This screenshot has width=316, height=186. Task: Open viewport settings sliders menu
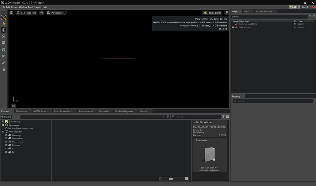coord(11,13)
